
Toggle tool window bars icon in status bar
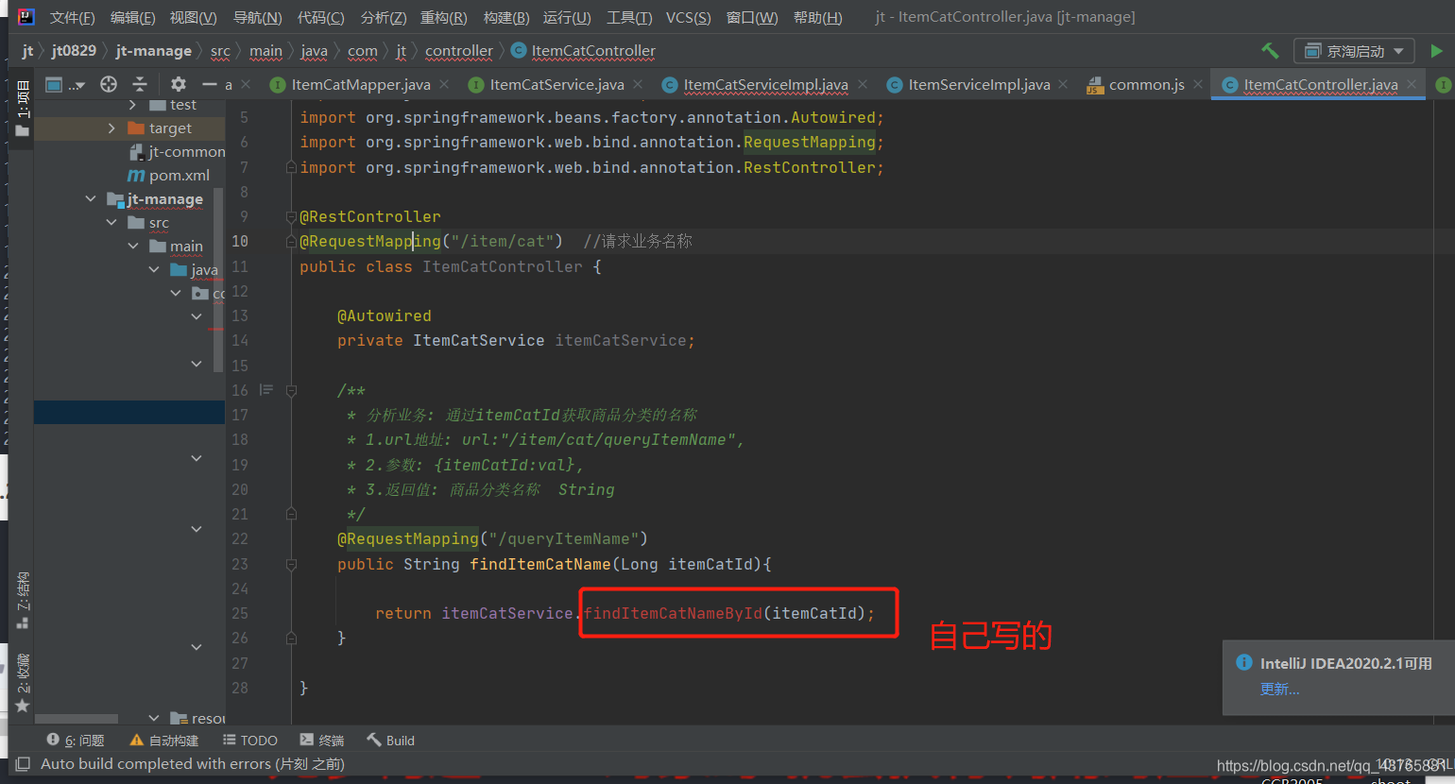click(23, 764)
